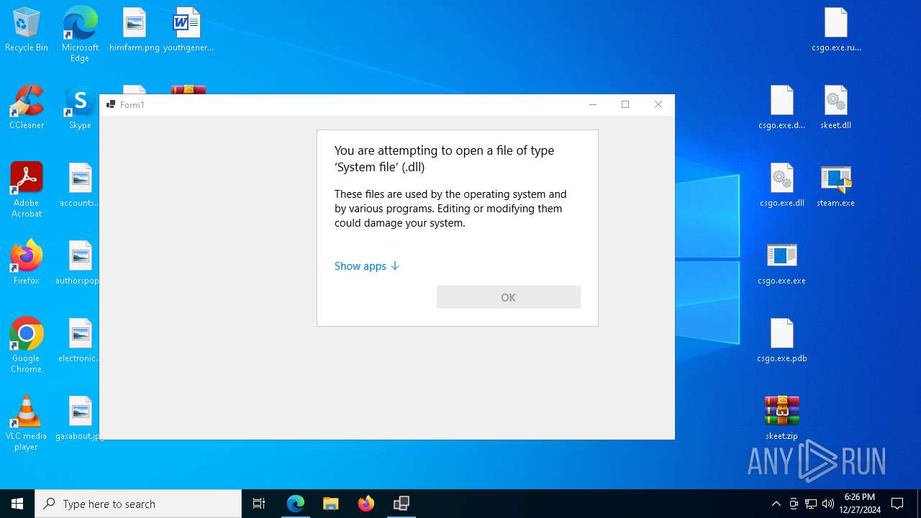Open the Windows Start menu

pyautogui.click(x=17, y=504)
